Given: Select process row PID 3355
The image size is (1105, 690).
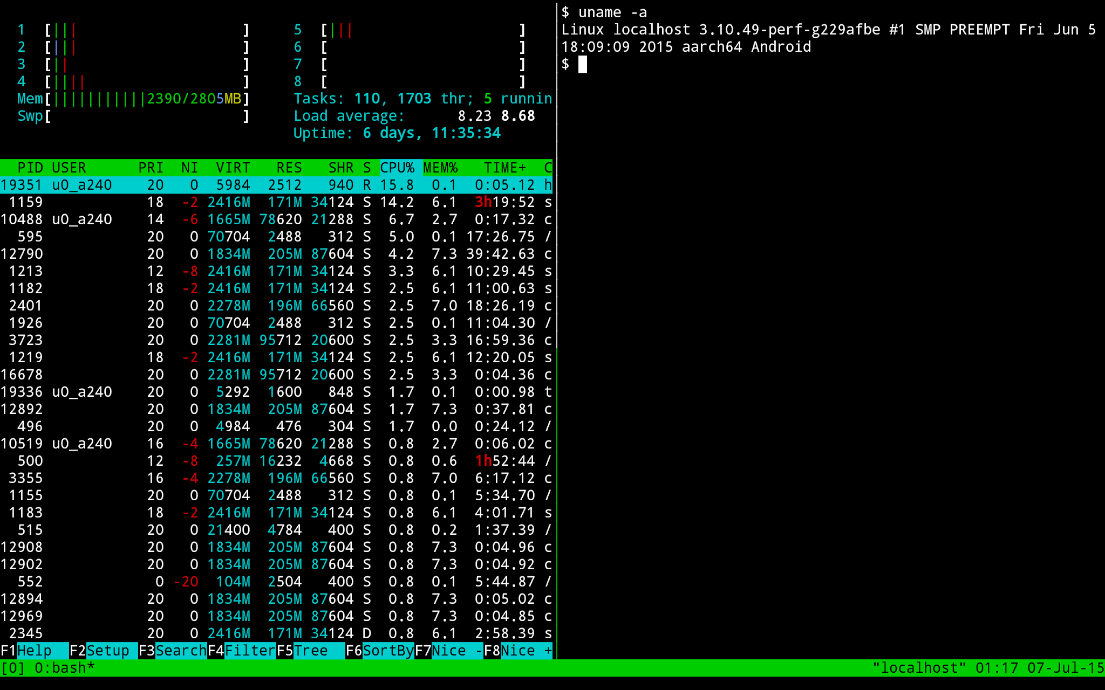Looking at the screenshot, I should tap(276, 478).
